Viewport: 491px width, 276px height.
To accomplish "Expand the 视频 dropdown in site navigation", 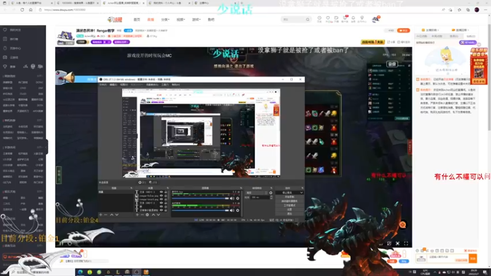I will 180,20.
